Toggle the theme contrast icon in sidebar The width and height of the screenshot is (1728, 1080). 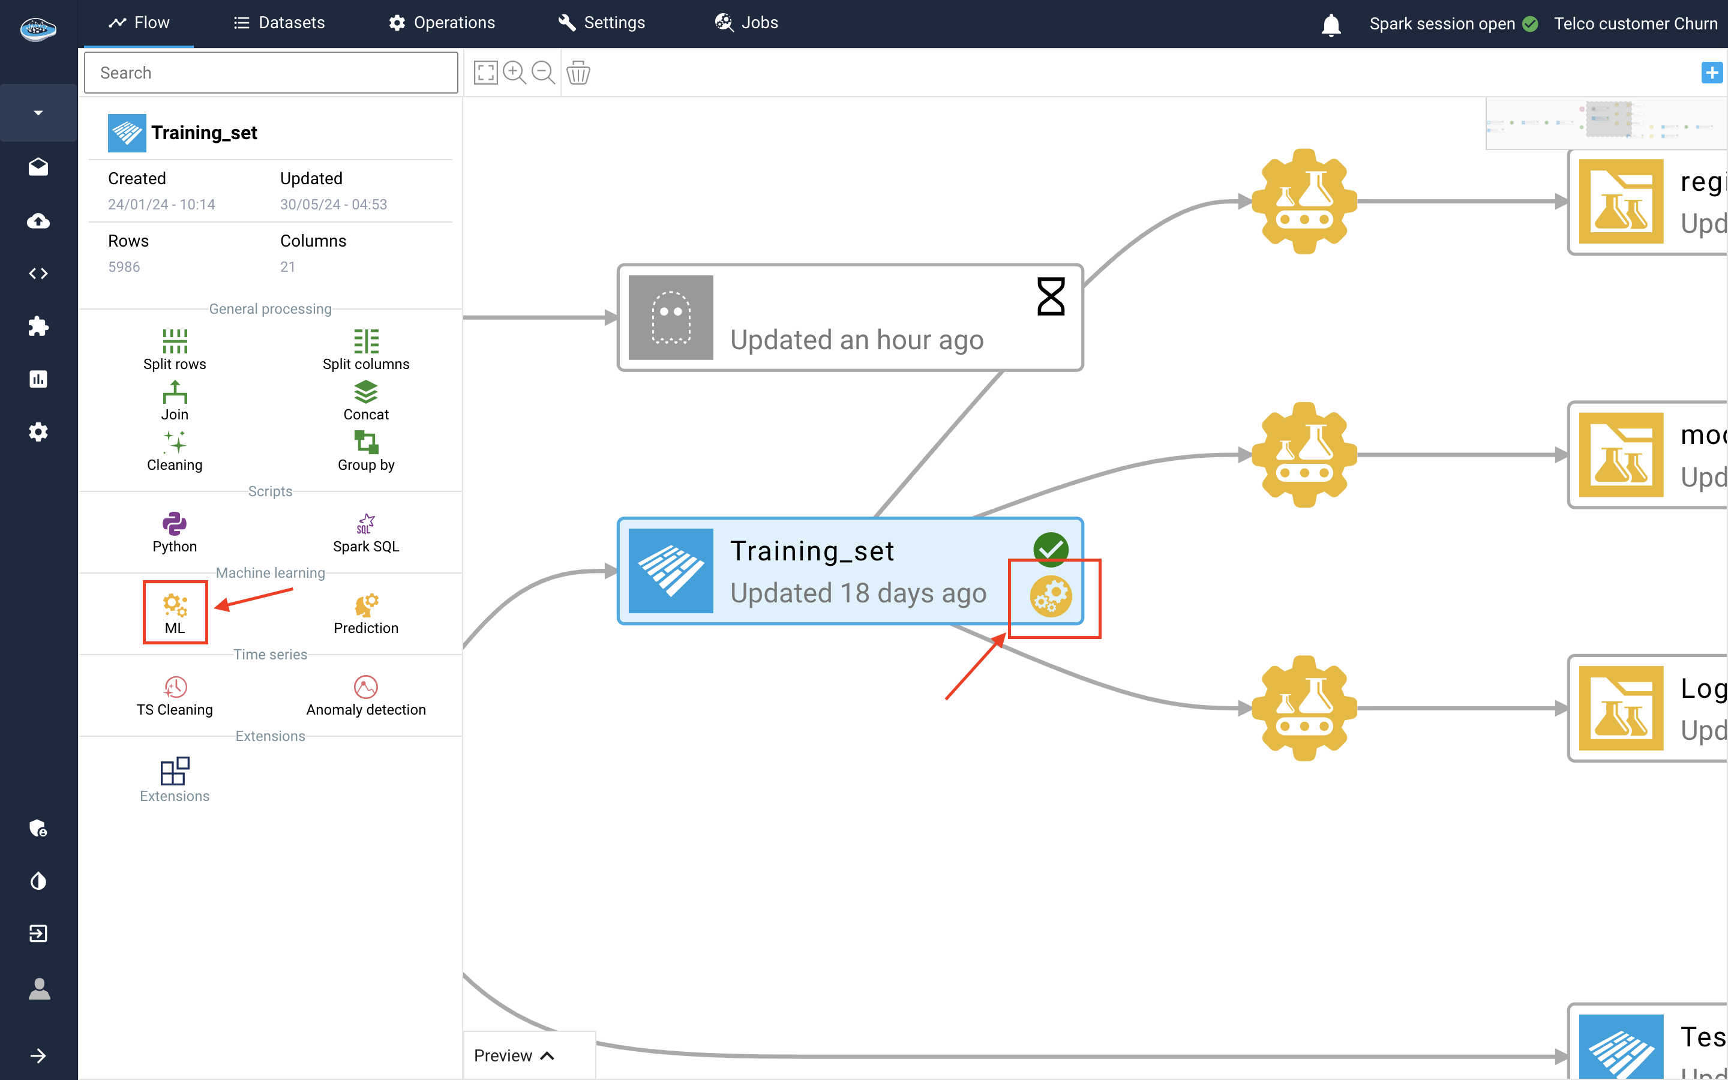coord(38,881)
